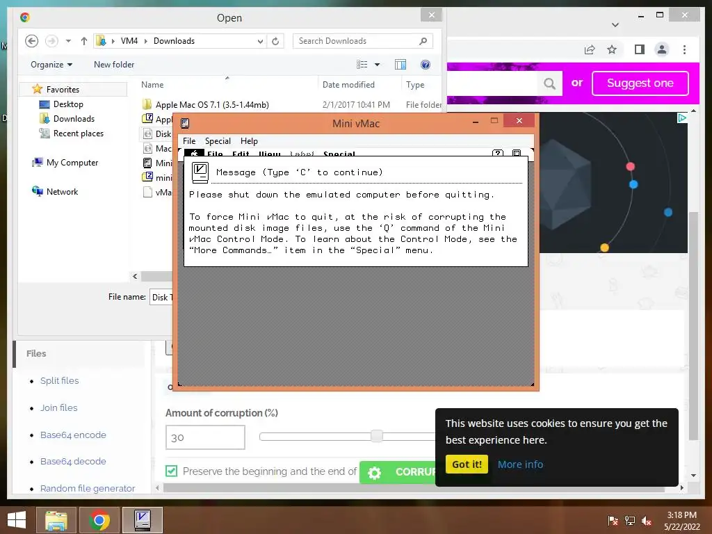
Task: Click the green CORRUPT button
Action: coord(397,472)
